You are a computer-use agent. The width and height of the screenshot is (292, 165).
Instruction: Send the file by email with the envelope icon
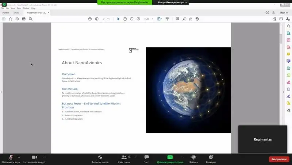(x=281, y=19)
